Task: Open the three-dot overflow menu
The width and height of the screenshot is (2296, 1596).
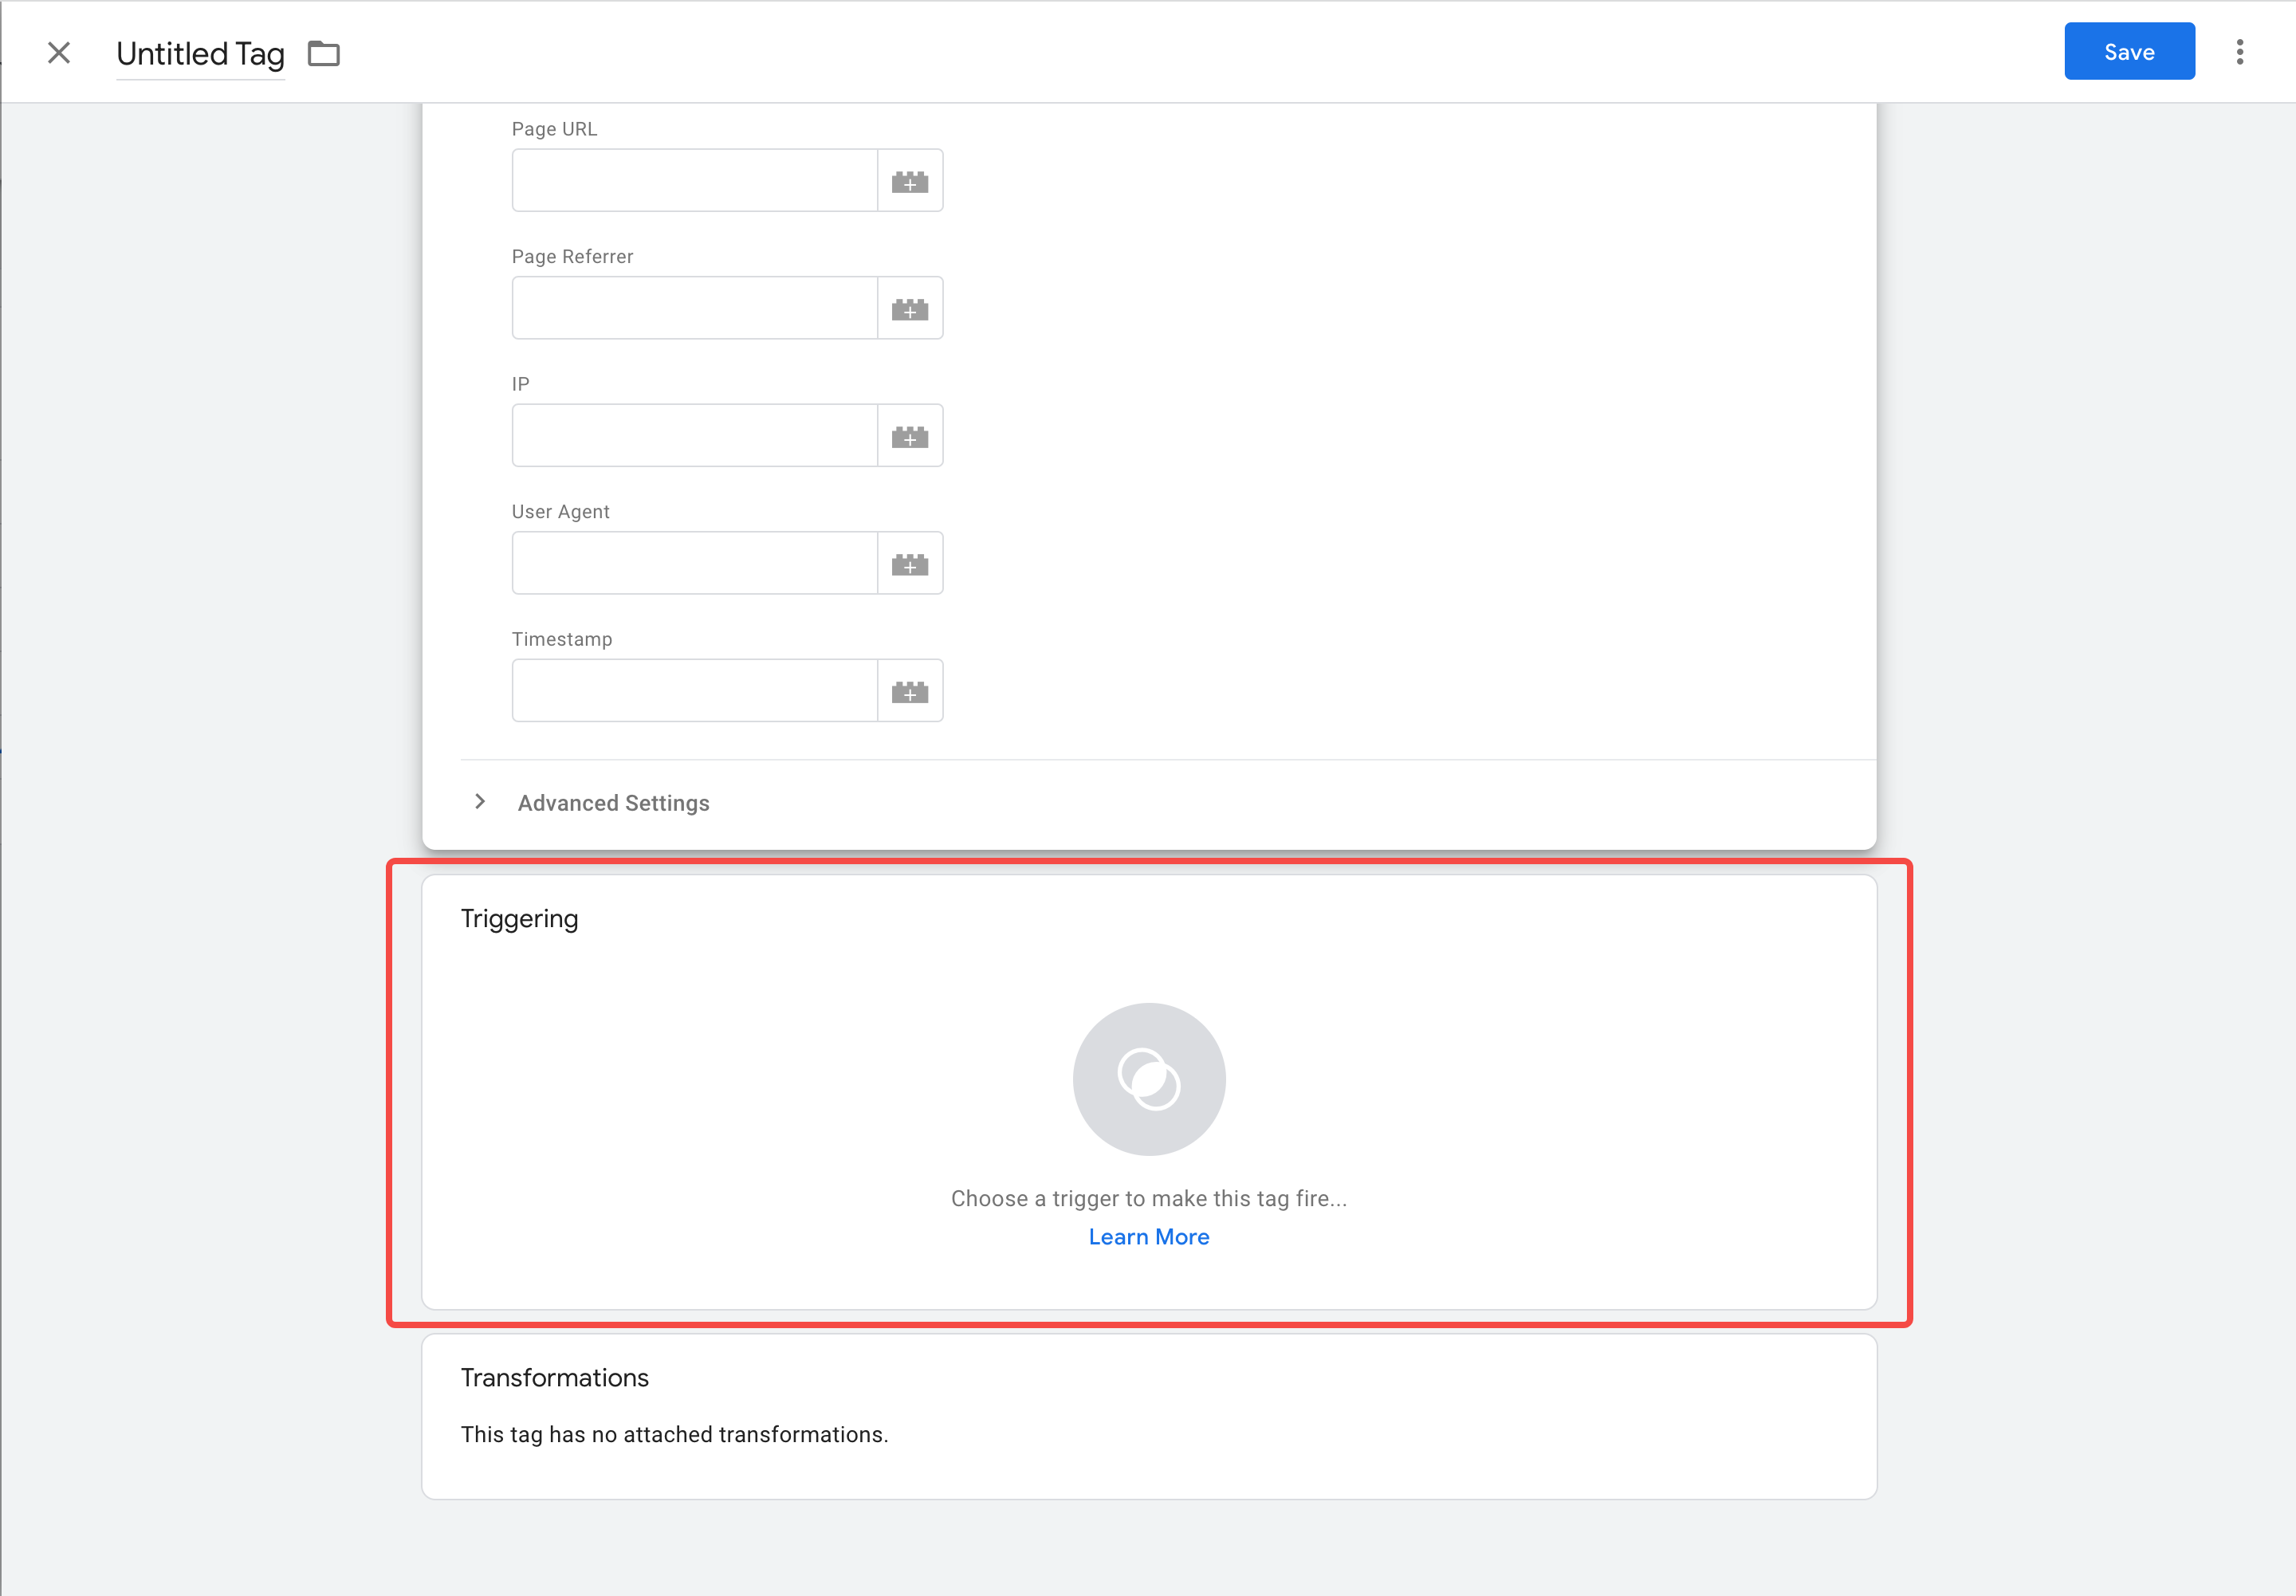Action: pos(2240,51)
